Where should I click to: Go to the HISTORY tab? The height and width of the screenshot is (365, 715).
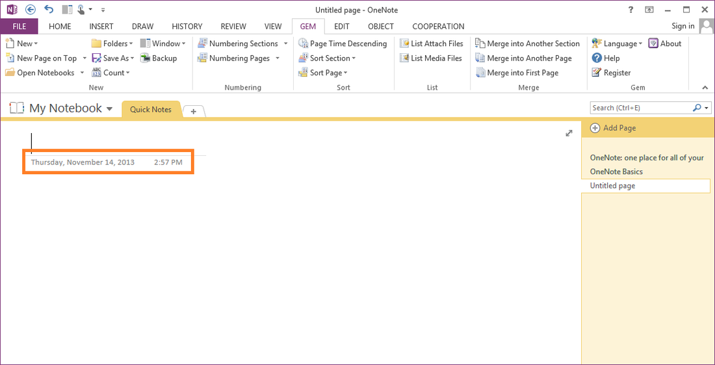tap(187, 27)
